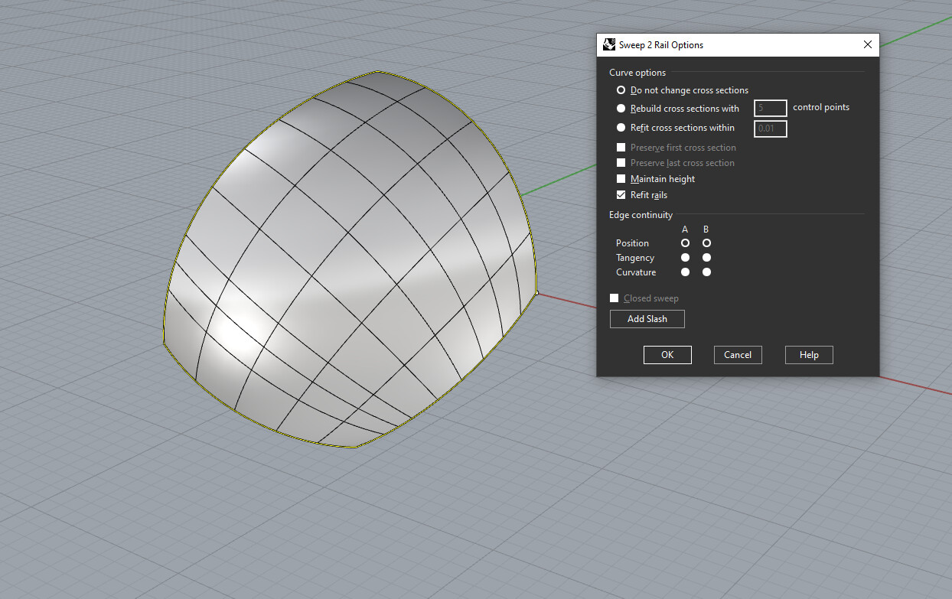Select "Do not change cross sections" option
This screenshot has width=952, height=599.
pos(621,90)
